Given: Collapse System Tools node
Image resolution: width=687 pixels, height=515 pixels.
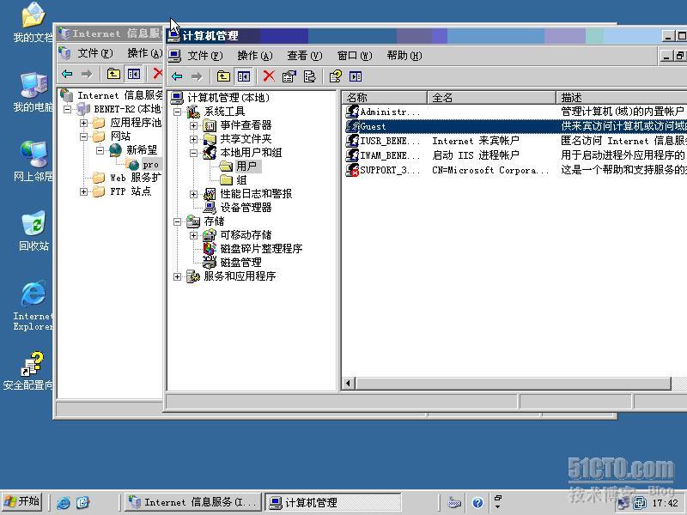Looking at the screenshot, I should coord(177,112).
